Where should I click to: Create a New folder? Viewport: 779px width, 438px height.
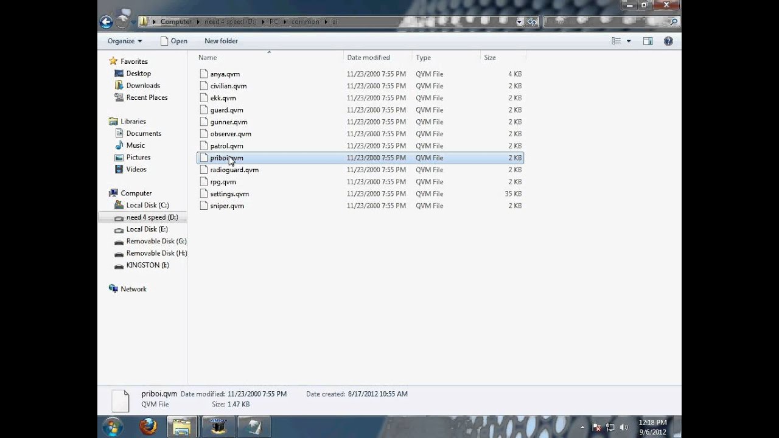pos(221,41)
